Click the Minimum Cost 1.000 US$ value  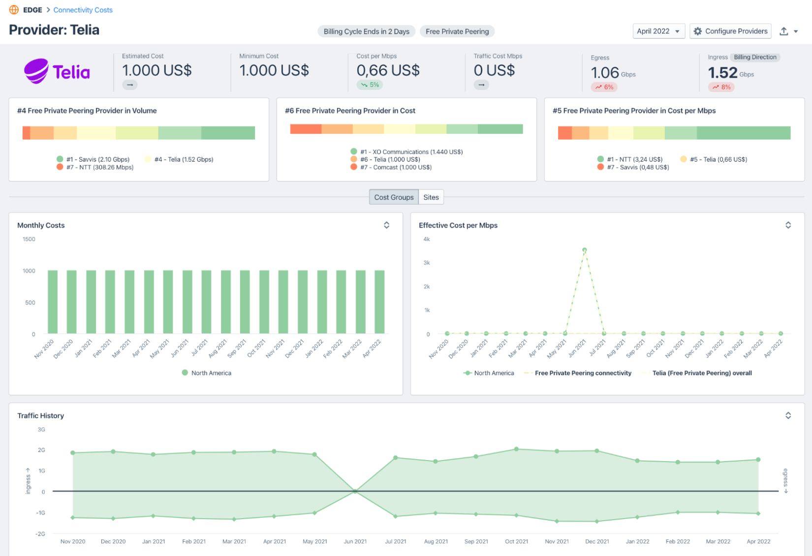coord(274,70)
